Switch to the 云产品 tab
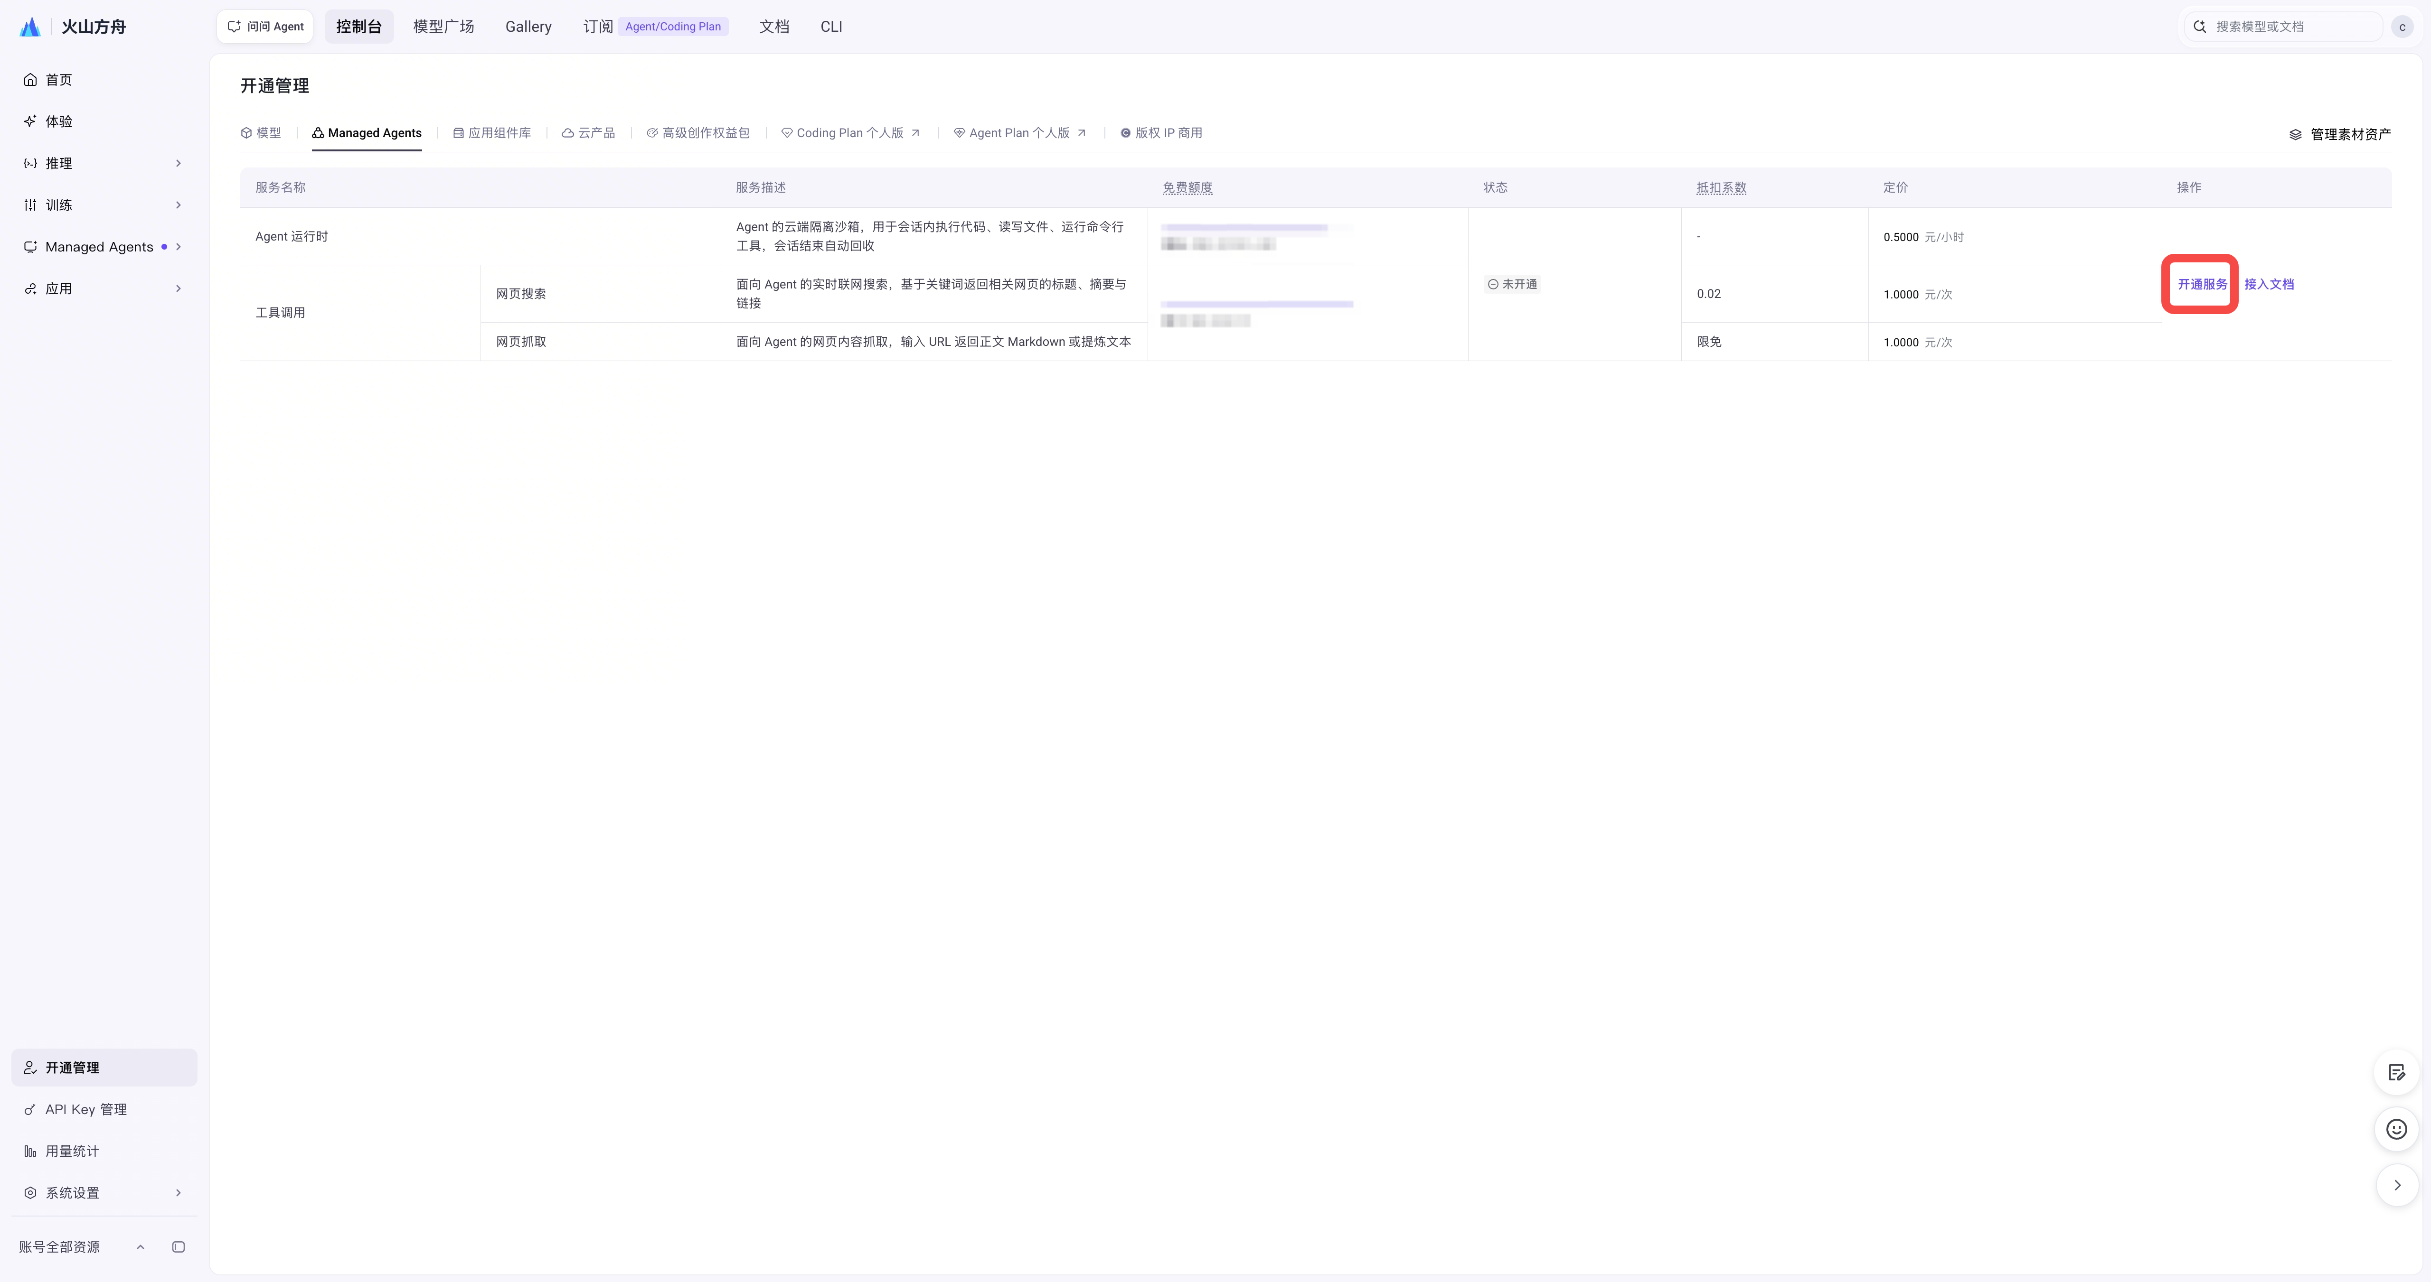2431x1282 pixels. 588,133
